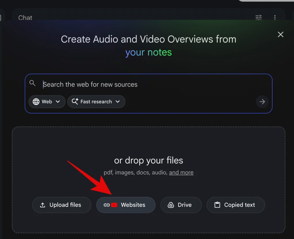
Task: Open the chat configuration sliders icon
Action: [x=259, y=18]
